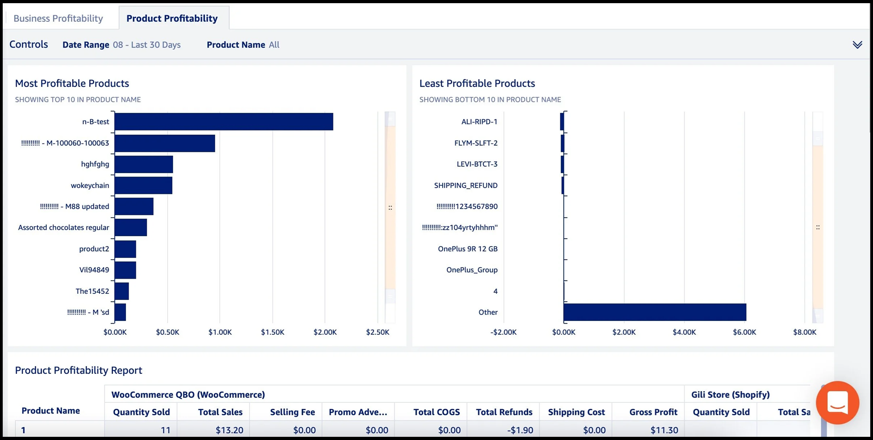Click the Shipping Cost column header
The width and height of the screenshot is (873, 440).
576,412
